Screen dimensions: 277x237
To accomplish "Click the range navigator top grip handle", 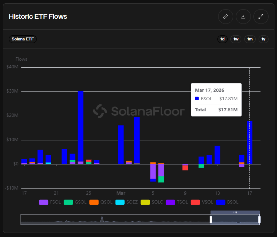I will (x=235, y=212).
